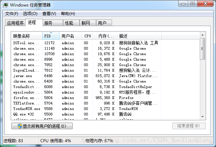Viewport: 216px width, 147px height.
Task: Click memory value 965,368 K
Action: (x=105, y=98)
